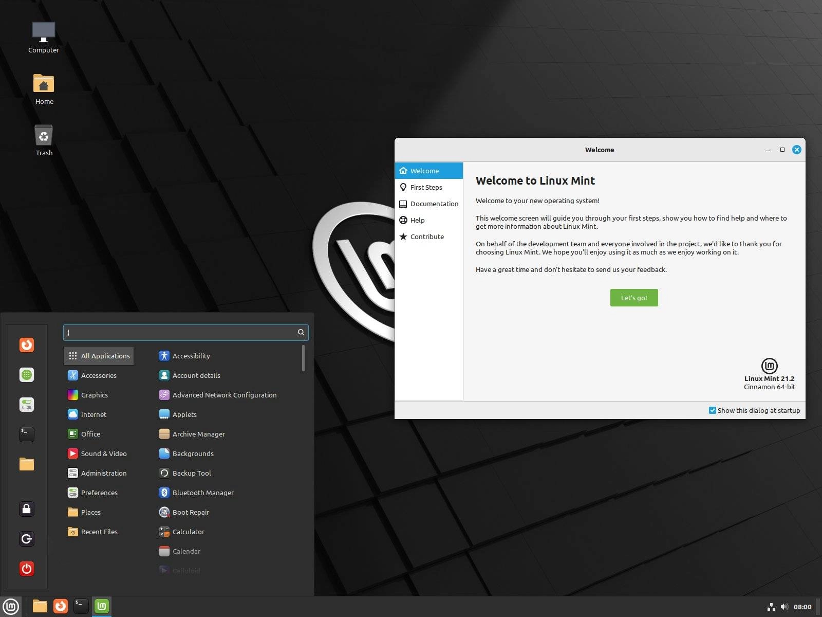The height and width of the screenshot is (617, 822).
Task: Click the search magnifier icon in menu
Action: tap(301, 333)
